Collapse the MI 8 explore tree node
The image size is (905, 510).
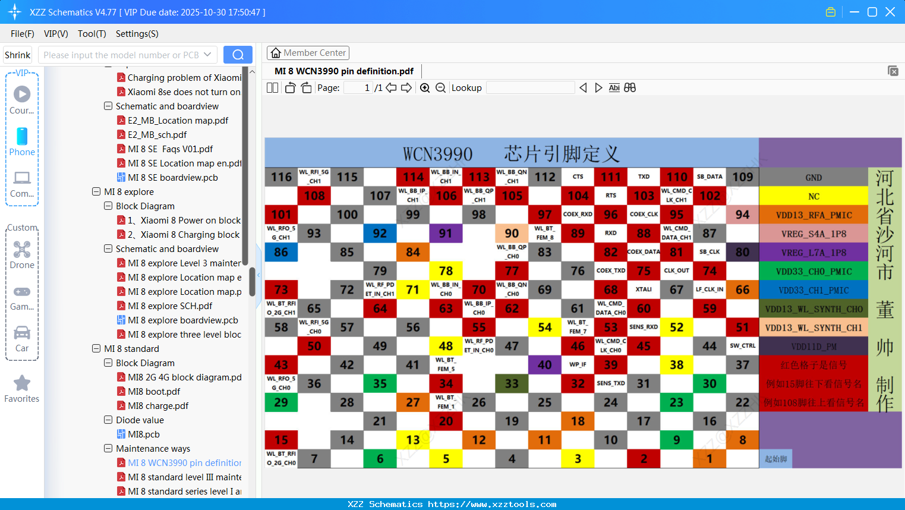pyautogui.click(x=96, y=191)
